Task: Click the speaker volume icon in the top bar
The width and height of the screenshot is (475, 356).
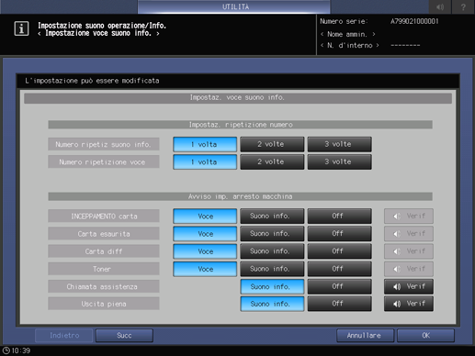Action: point(440,6)
